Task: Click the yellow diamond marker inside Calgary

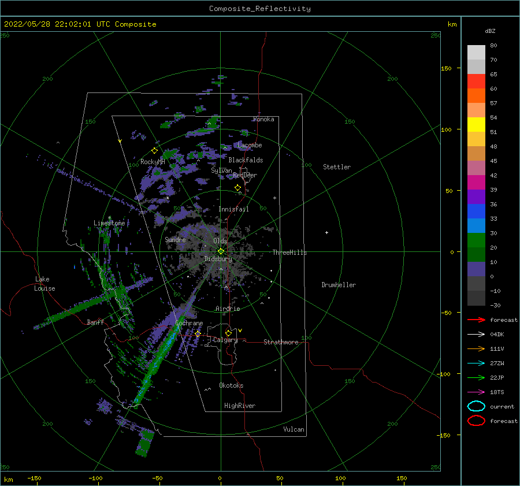Action: coord(228,333)
